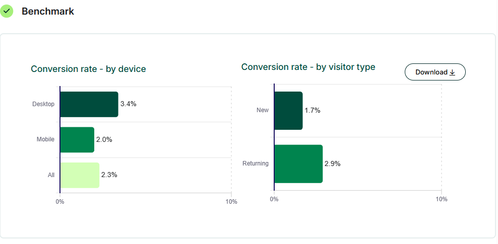Click the Conversion rate - by visitor type title
The height and width of the screenshot is (244, 498).
coord(308,67)
